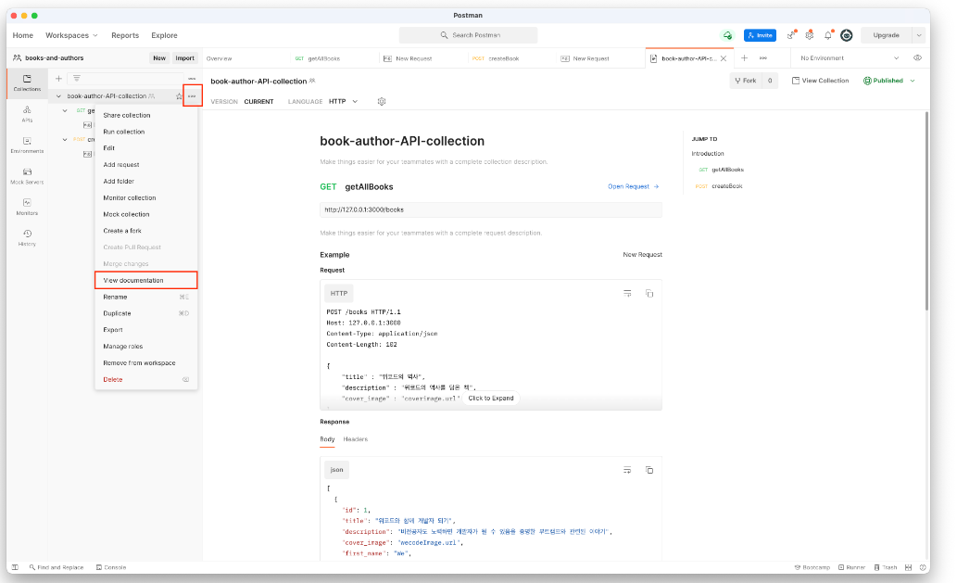Open the History sidebar panel
957x583 pixels.
[27, 237]
